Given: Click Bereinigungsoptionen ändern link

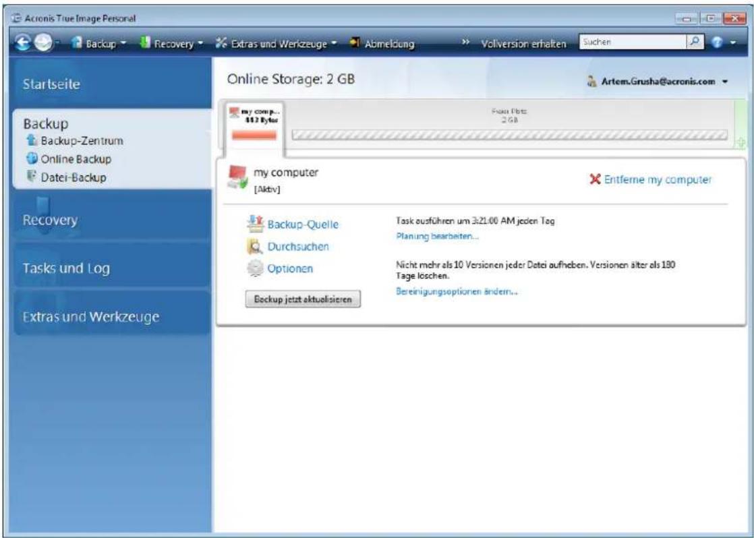Looking at the screenshot, I should [x=457, y=291].
